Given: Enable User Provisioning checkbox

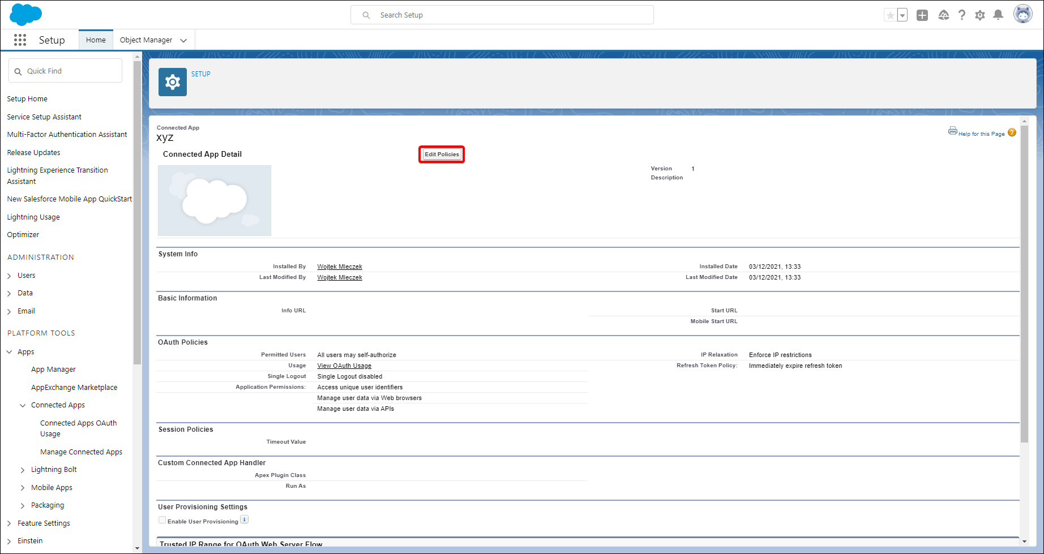Looking at the screenshot, I should [x=162, y=520].
